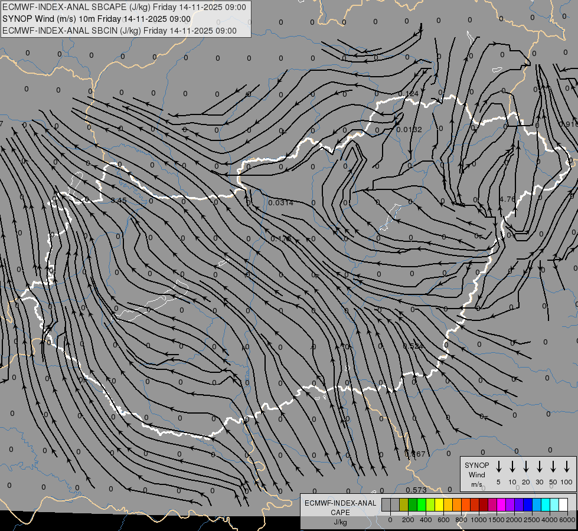This screenshot has height=531, width=578.
Task: Click the 4000 label on CAPE scale
Action: (x=550, y=520)
